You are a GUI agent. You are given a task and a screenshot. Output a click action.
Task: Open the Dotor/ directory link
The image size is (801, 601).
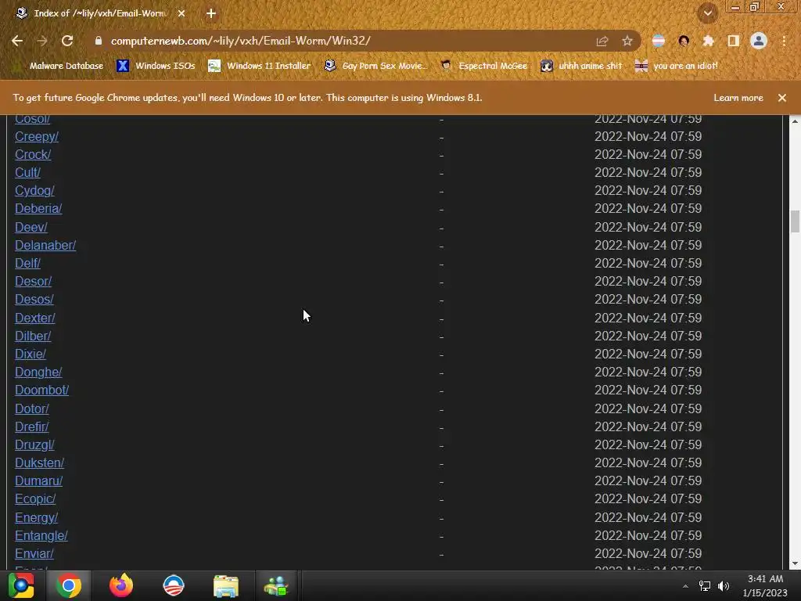click(32, 409)
